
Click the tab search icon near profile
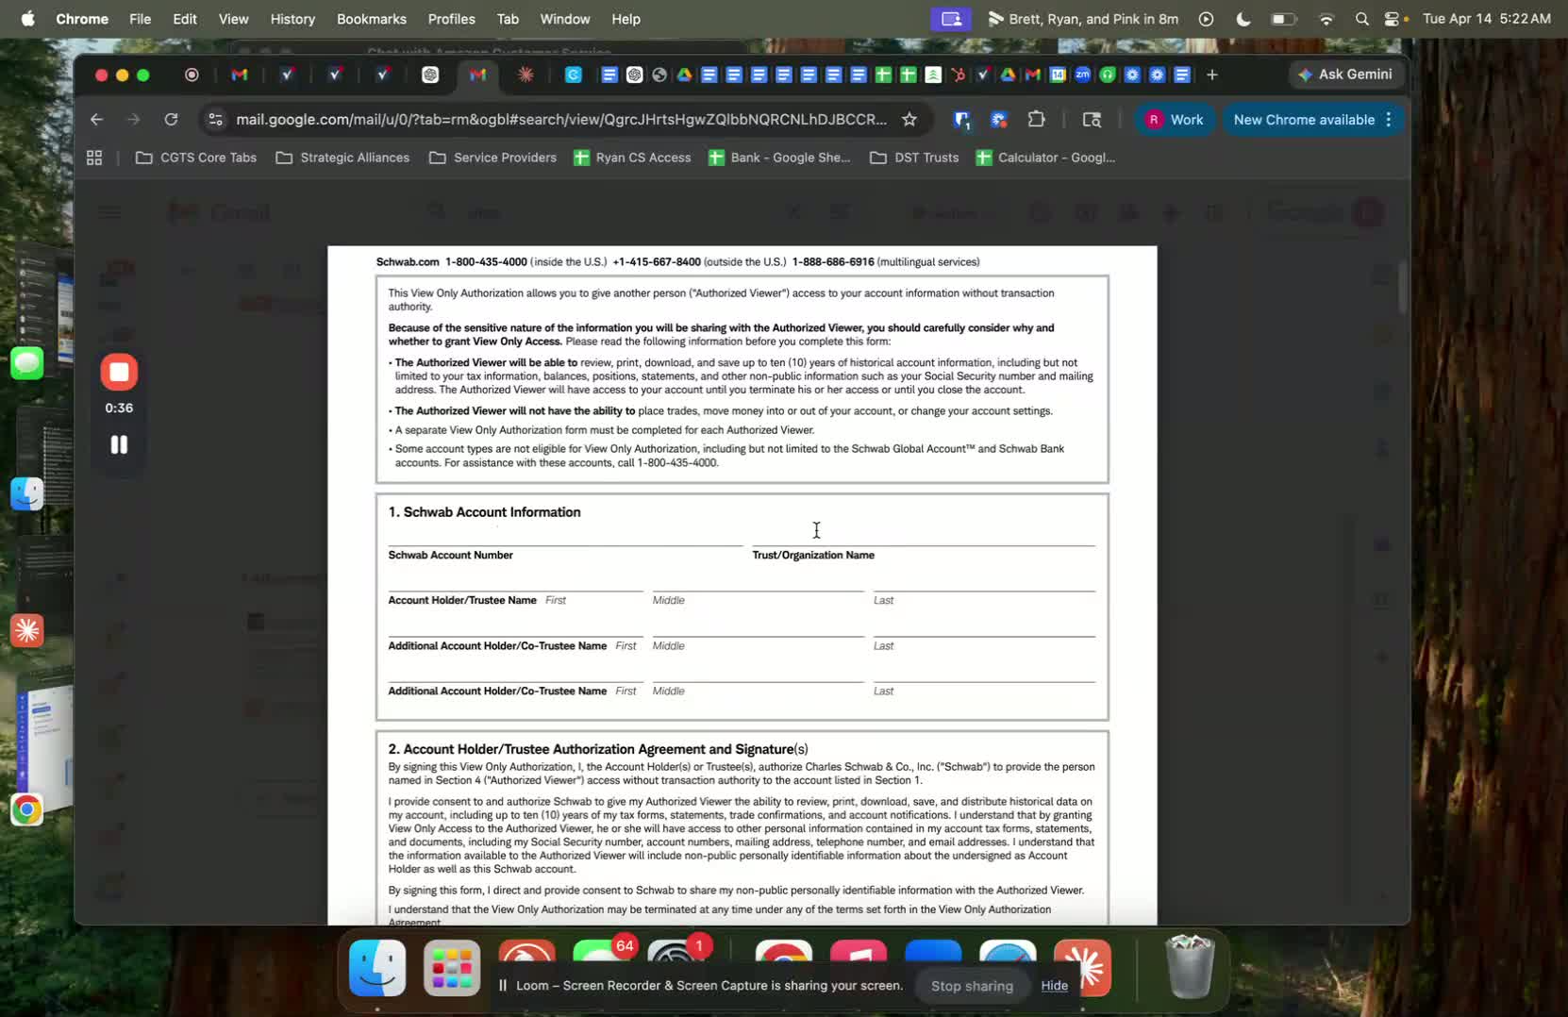click(1092, 120)
